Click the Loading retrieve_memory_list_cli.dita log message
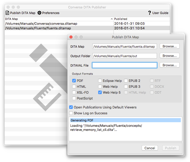This screenshot has width=190, height=162. tap(106, 128)
